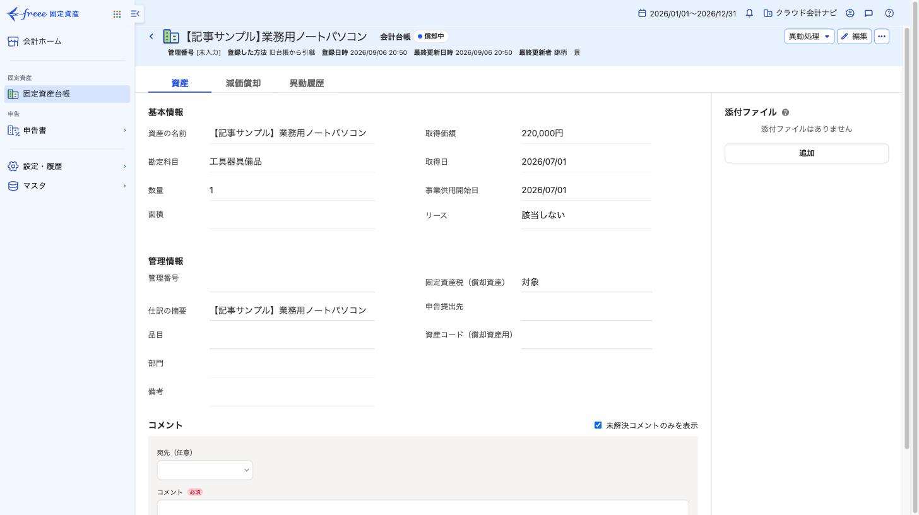Toggle the 未解決コメントのみを表示 checkbox
Viewport: 919px width, 515px height.
click(598, 425)
